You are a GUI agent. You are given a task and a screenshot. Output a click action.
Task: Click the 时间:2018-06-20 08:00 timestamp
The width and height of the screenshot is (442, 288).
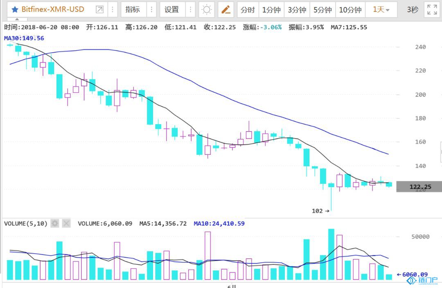[x=41, y=27]
